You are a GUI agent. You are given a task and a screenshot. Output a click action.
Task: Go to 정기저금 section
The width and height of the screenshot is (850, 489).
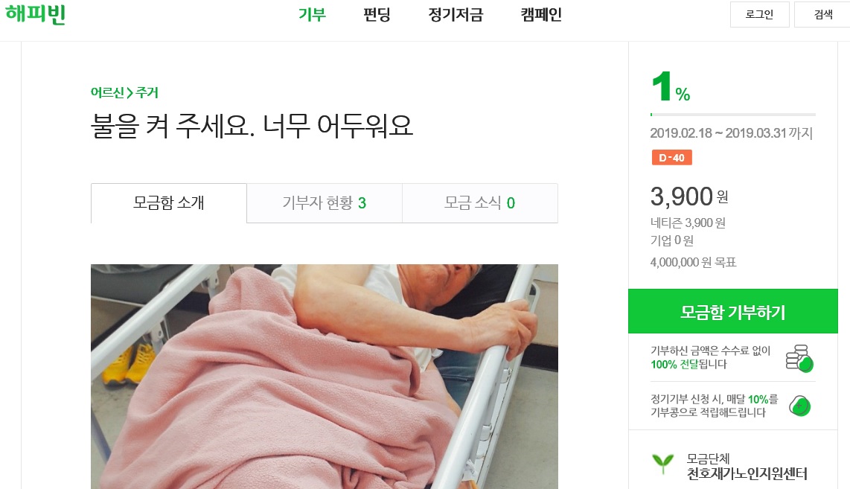[x=456, y=15]
